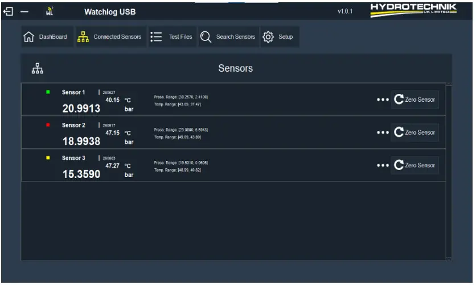Image resolution: width=476 pixels, height=285 pixels.
Task: Zero Sensor 3 with its button
Action: [x=415, y=165]
